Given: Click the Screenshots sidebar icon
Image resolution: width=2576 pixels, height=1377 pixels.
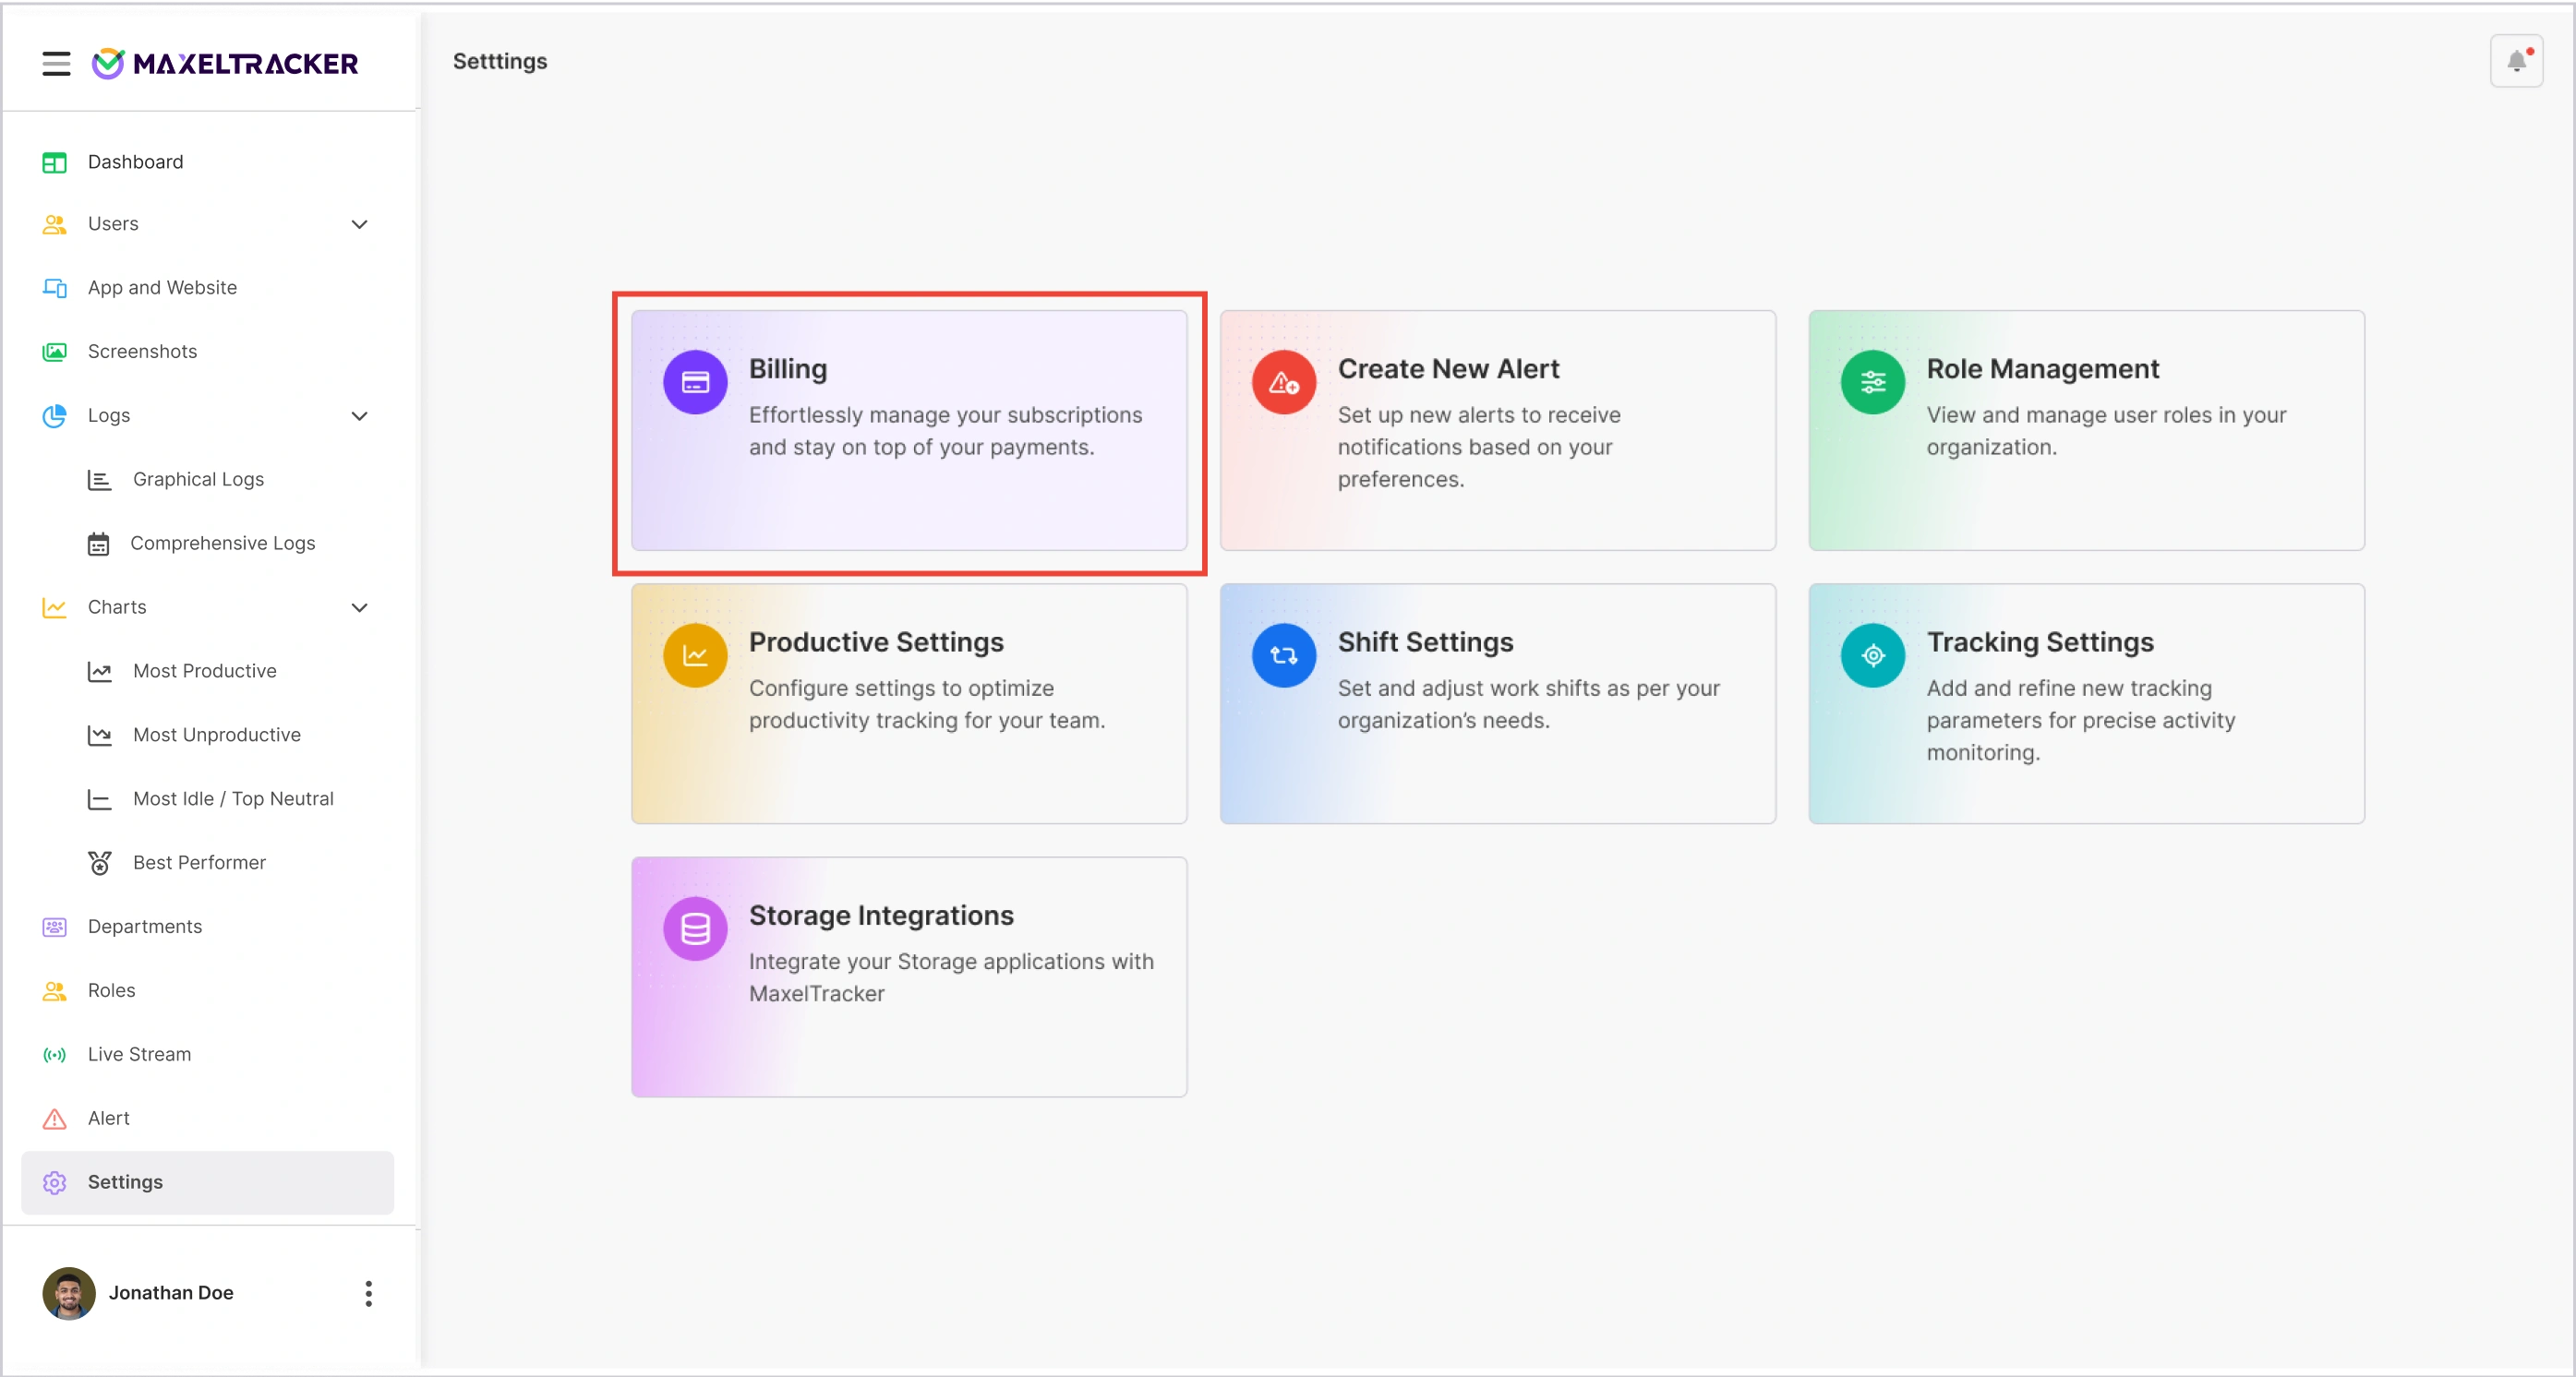Looking at the screenshot, I should pos(54,352).
